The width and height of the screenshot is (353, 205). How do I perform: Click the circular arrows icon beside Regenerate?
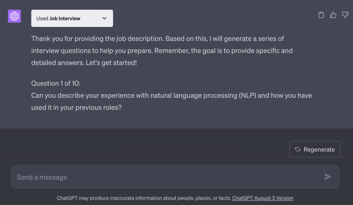click(x=297, y=149)
